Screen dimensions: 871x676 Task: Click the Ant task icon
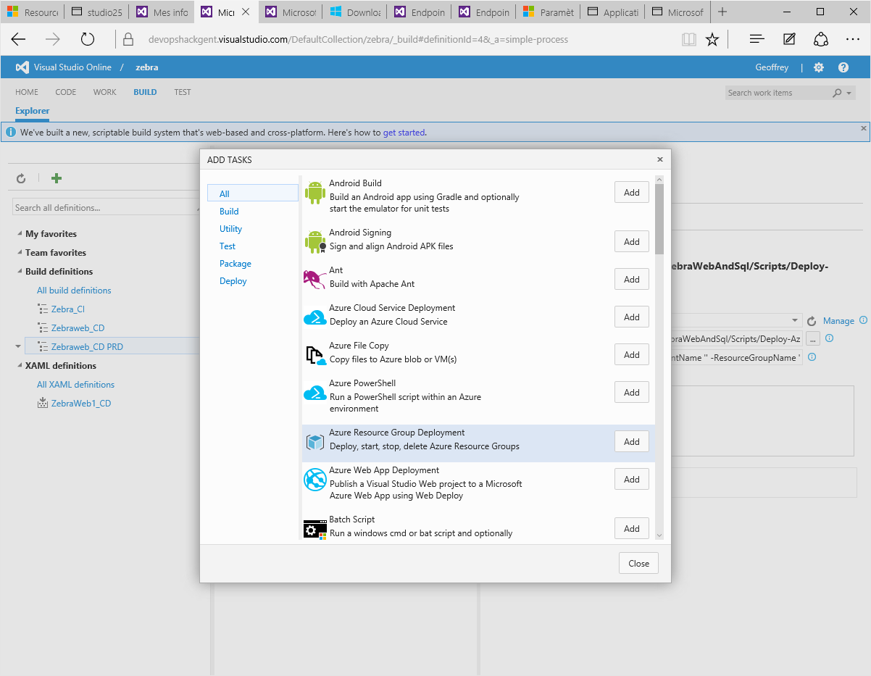click(315, 280)
